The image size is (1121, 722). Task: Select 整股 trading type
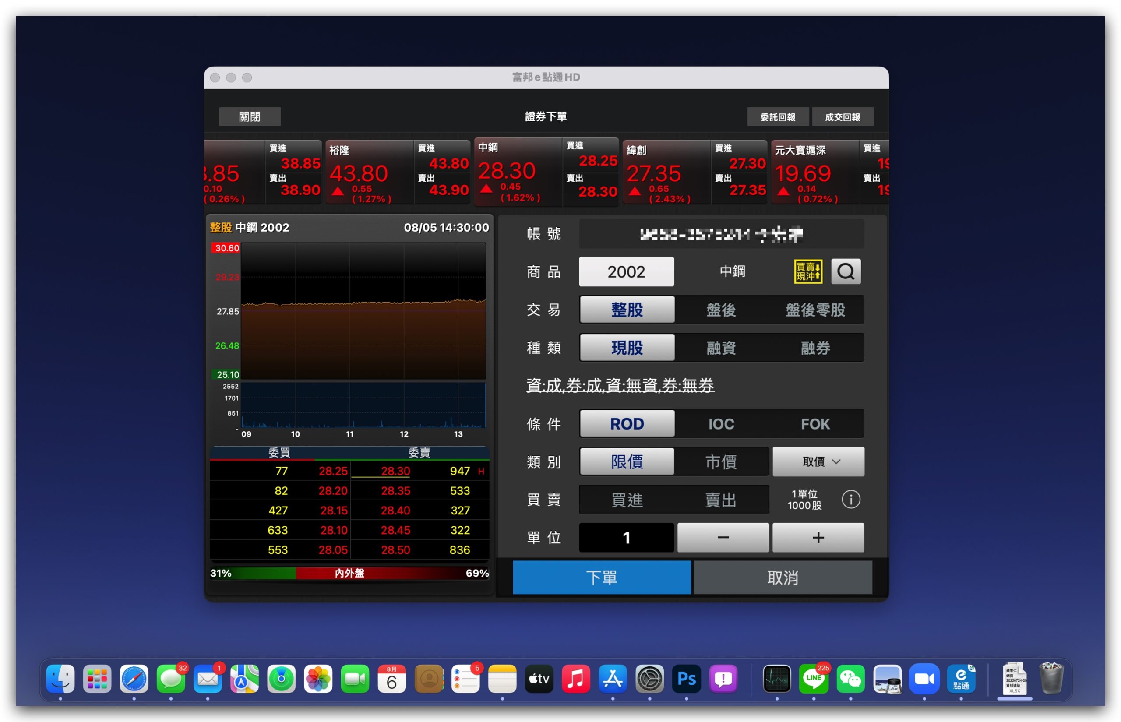point(627,310)
